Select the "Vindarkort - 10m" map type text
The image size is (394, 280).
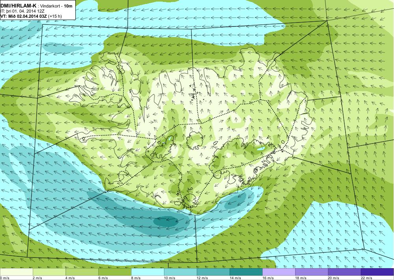(x=56, y=6)
